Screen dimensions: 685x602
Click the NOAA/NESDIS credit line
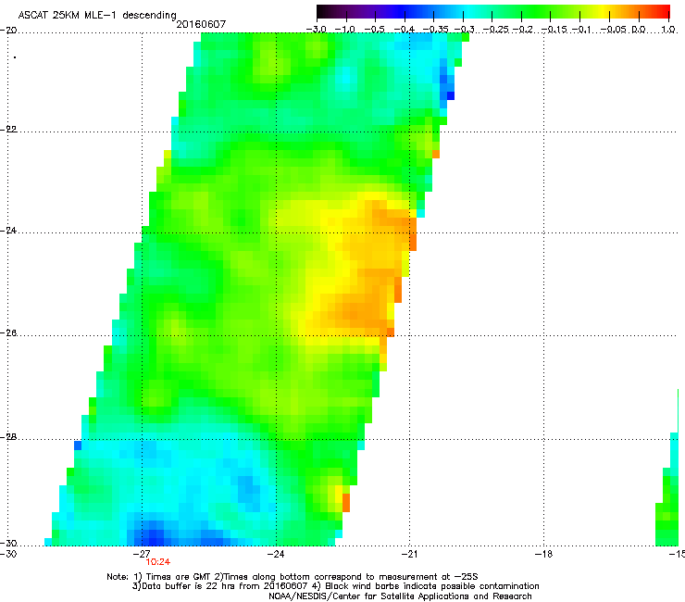tap(400, 596)
